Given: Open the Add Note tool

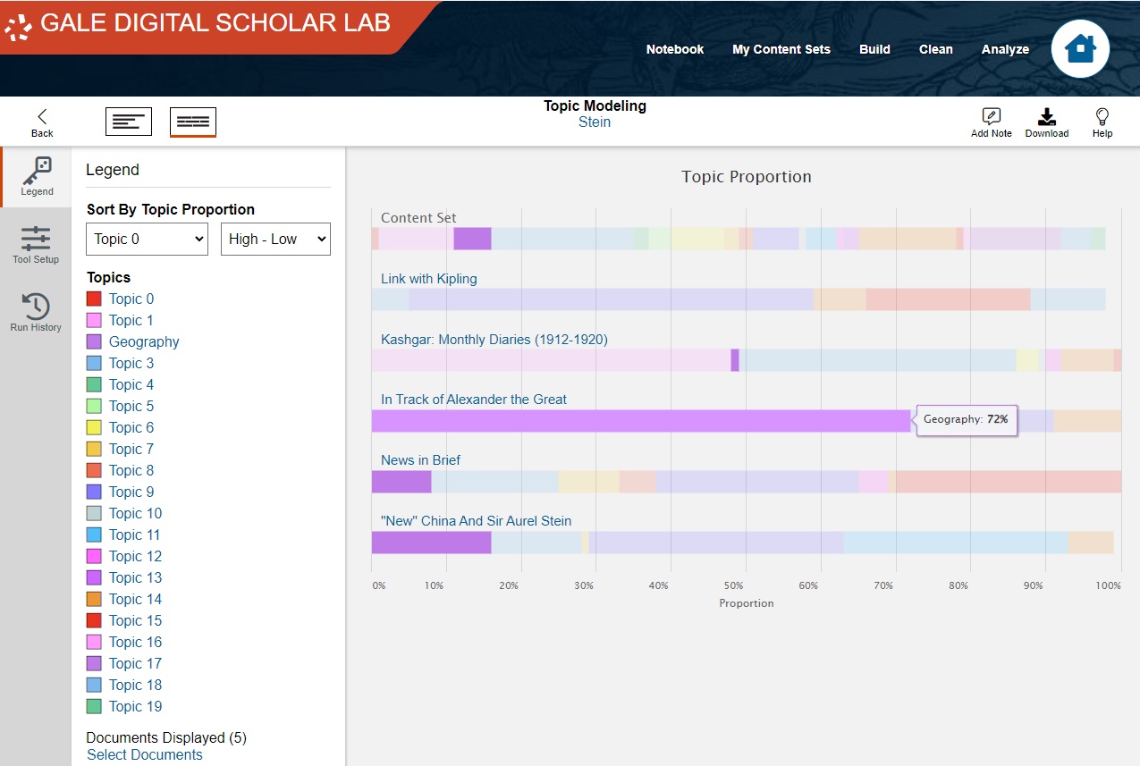Looking at the screenshot, I should tap(992, 122).
